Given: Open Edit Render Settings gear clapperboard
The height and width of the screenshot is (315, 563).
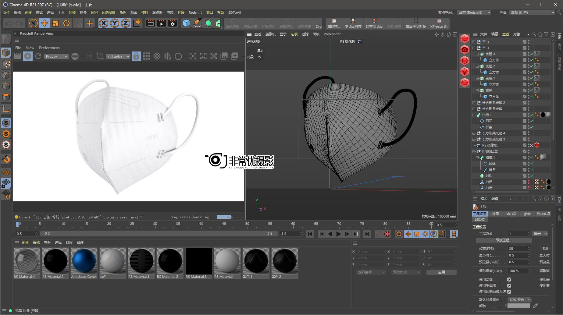Looking at the screenshot, I should 173,23.
